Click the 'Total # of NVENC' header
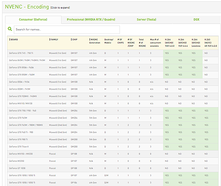This screenshot has height=186, width=221. (x=142, y=43)
